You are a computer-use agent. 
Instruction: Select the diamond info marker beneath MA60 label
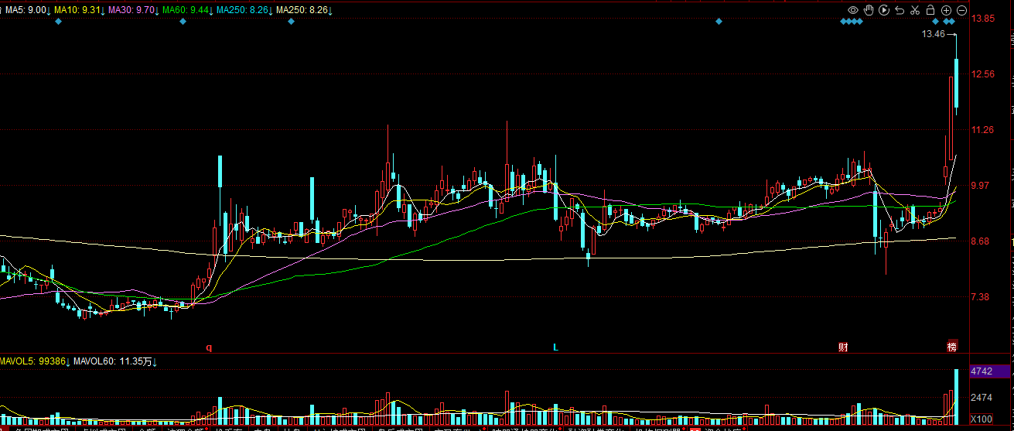pos(183,22)
